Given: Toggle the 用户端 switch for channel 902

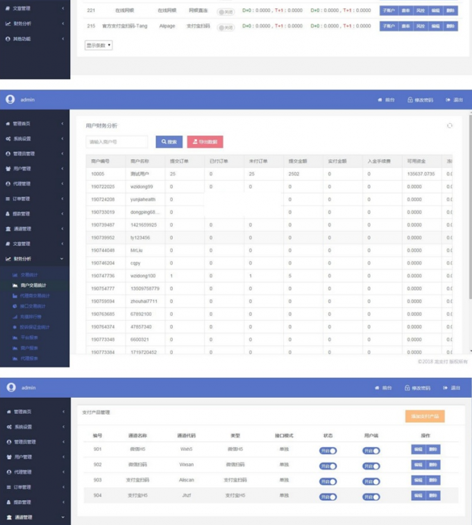Looking at the screenshot, I should tap(371, 466).
